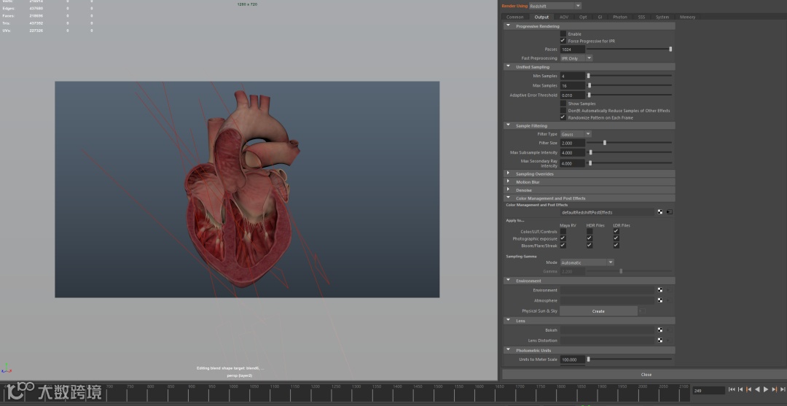Step to the previous key
This screenshot has width=787, height=406.
coord(748,390)
